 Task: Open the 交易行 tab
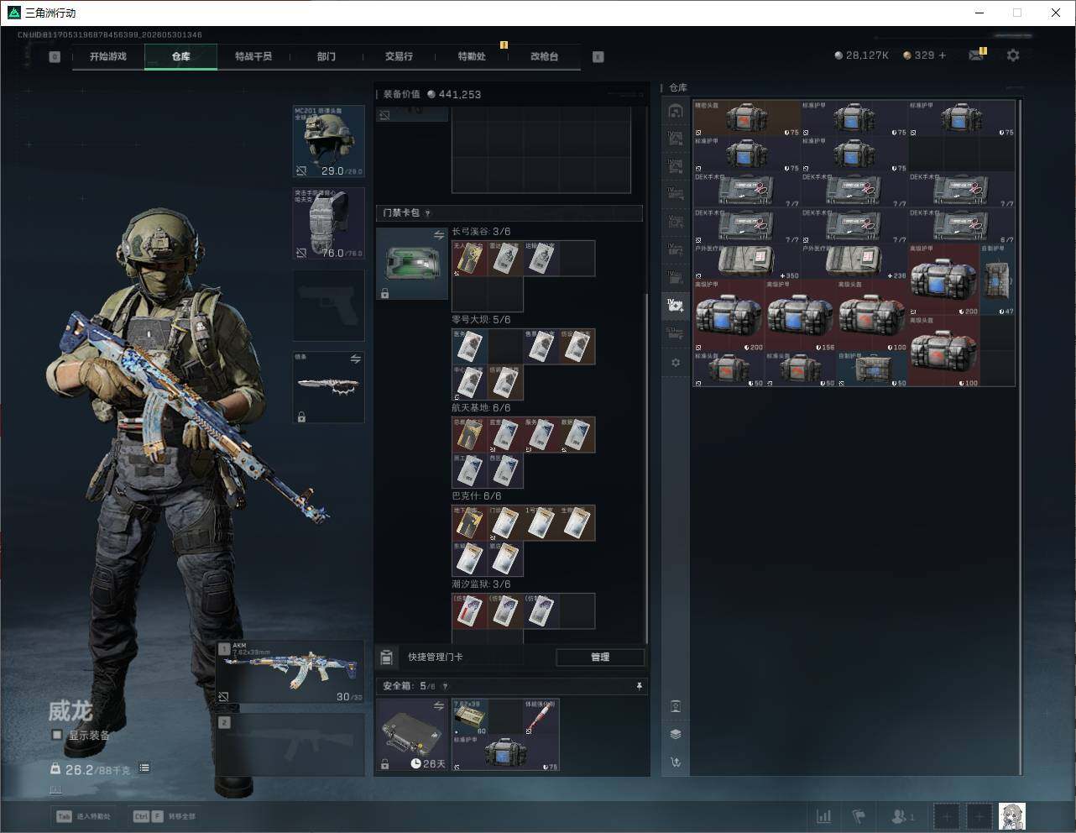(399, 56)
